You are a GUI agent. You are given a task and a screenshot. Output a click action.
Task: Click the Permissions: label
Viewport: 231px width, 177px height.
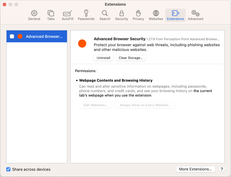(x=86, y=71)
